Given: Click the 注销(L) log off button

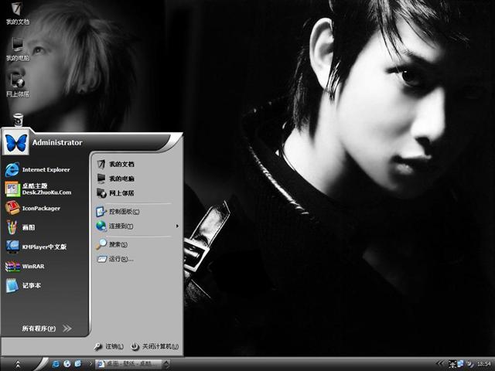Looking at the screenshot, I should click(108, 346).
